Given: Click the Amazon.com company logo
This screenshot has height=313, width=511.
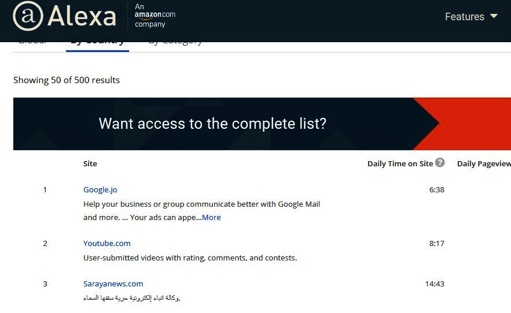Looking at the screenshot, I should pyautogui.click(x=155, y=15).
